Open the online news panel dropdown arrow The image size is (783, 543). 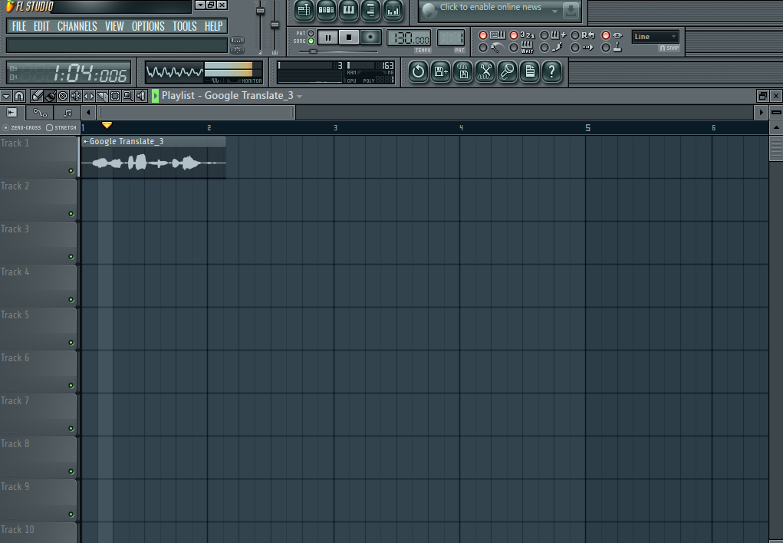click(554, 11)
